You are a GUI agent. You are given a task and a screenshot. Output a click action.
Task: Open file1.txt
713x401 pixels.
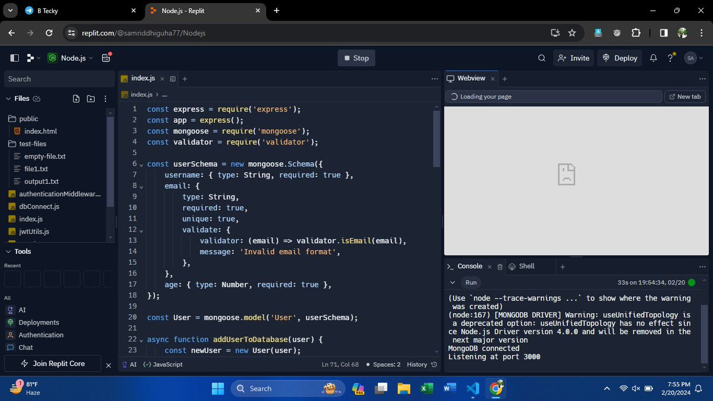pyautogui.click(x=36, y=169)
